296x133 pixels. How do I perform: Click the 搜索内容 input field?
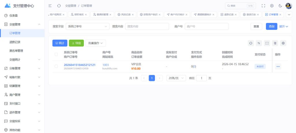coord(147,26)
